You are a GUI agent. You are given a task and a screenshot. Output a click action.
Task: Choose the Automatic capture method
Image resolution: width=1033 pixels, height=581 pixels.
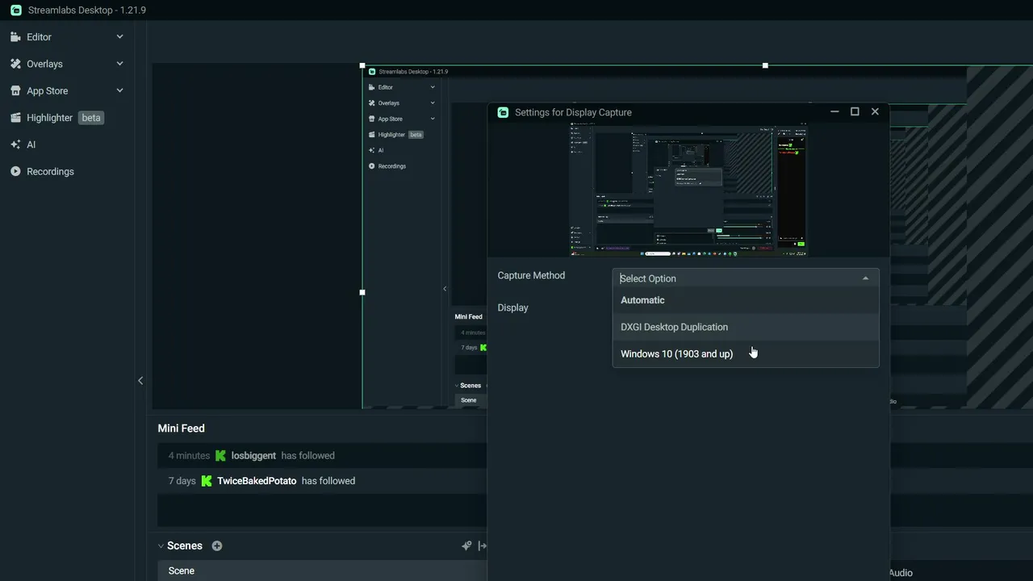[x=746, y=300]
